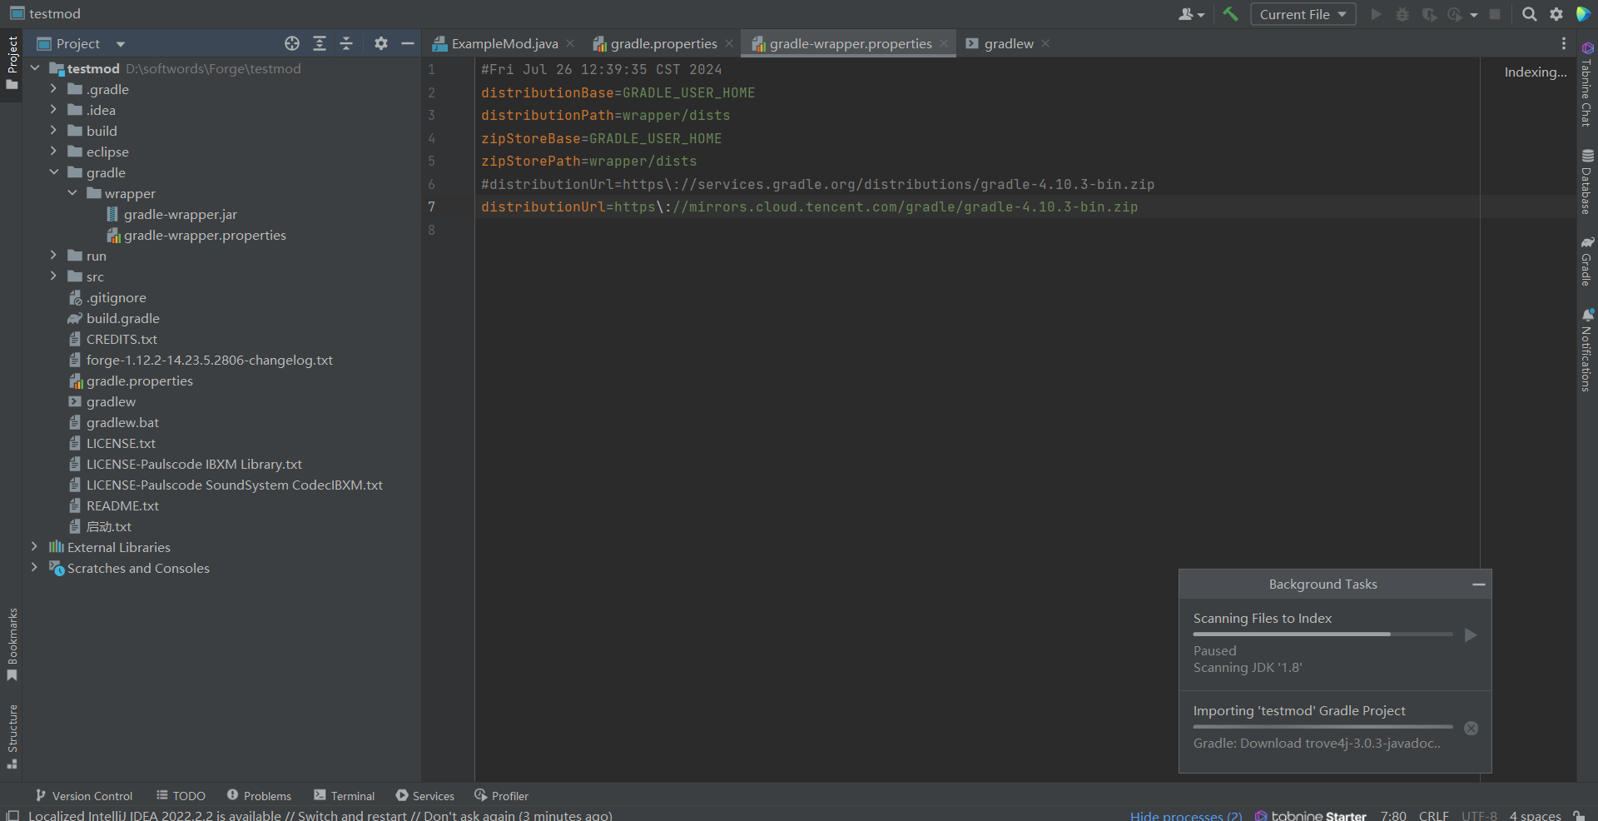1598x821 pixels.
Task: Click the Profile run icon
Action: click(1455, 14)
